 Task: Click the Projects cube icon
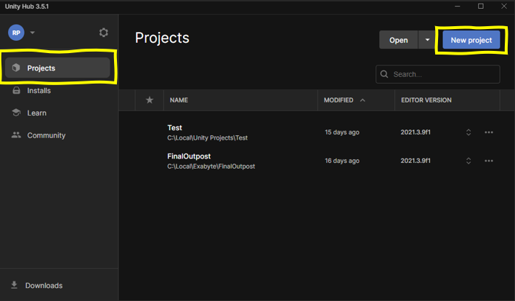click(x=16, y=68)
